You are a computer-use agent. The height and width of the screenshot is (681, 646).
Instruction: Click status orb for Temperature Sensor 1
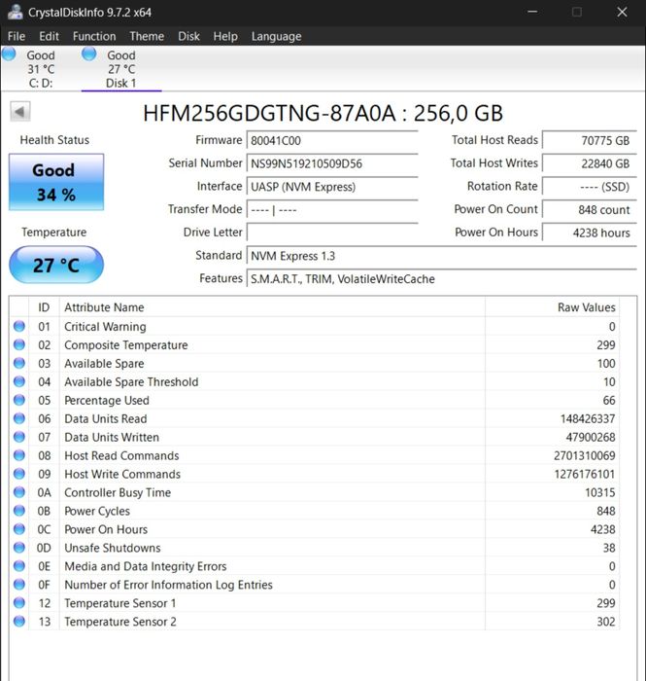point(19,603)
